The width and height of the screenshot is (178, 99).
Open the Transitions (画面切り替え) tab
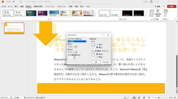(x=38, y=6)
